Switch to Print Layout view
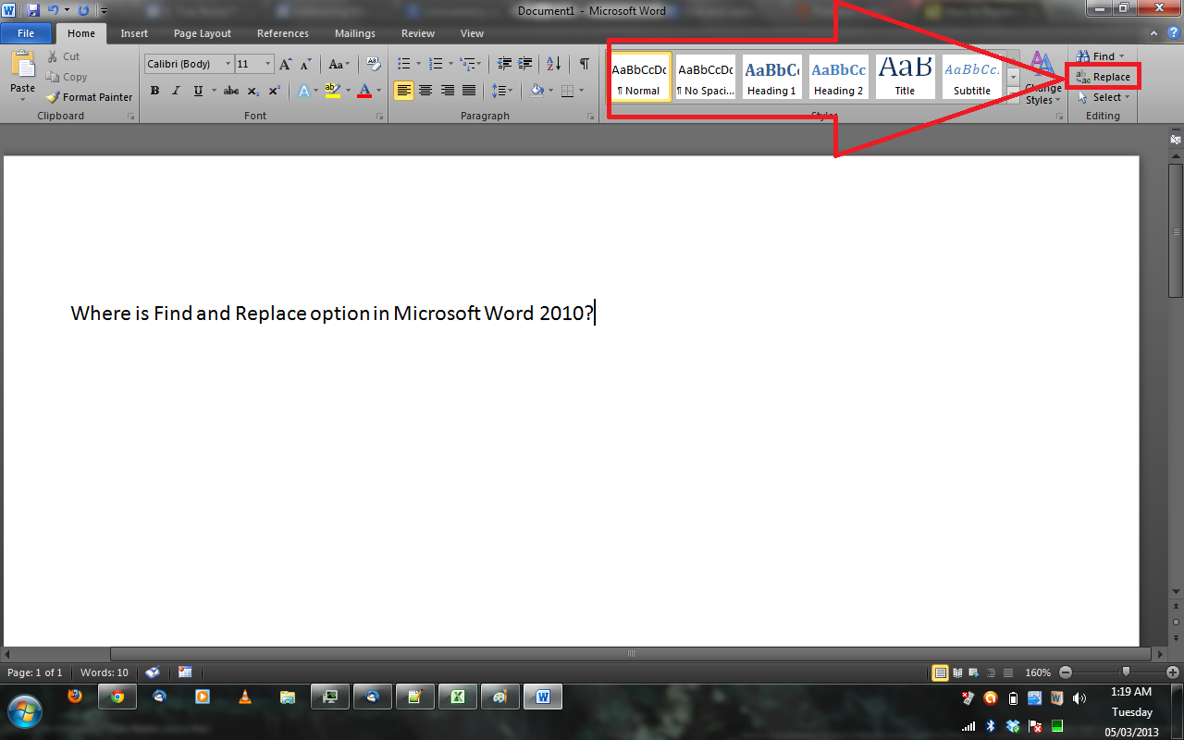This screenshot has width=1184, height=740. point(941,672)
